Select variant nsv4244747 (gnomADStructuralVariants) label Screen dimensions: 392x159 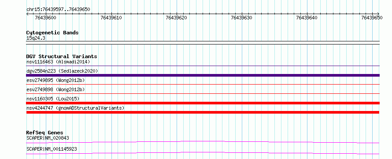click(75, 108)
